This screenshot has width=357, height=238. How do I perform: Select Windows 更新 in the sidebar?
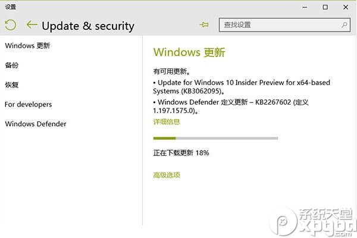coord(27,45)
